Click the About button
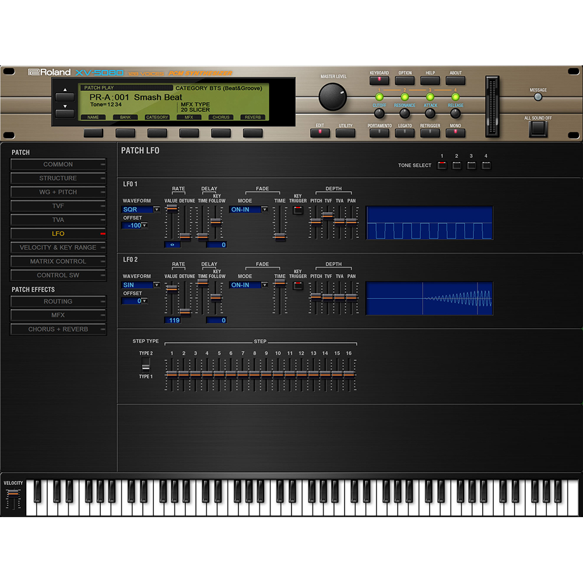 pos(455,80)
